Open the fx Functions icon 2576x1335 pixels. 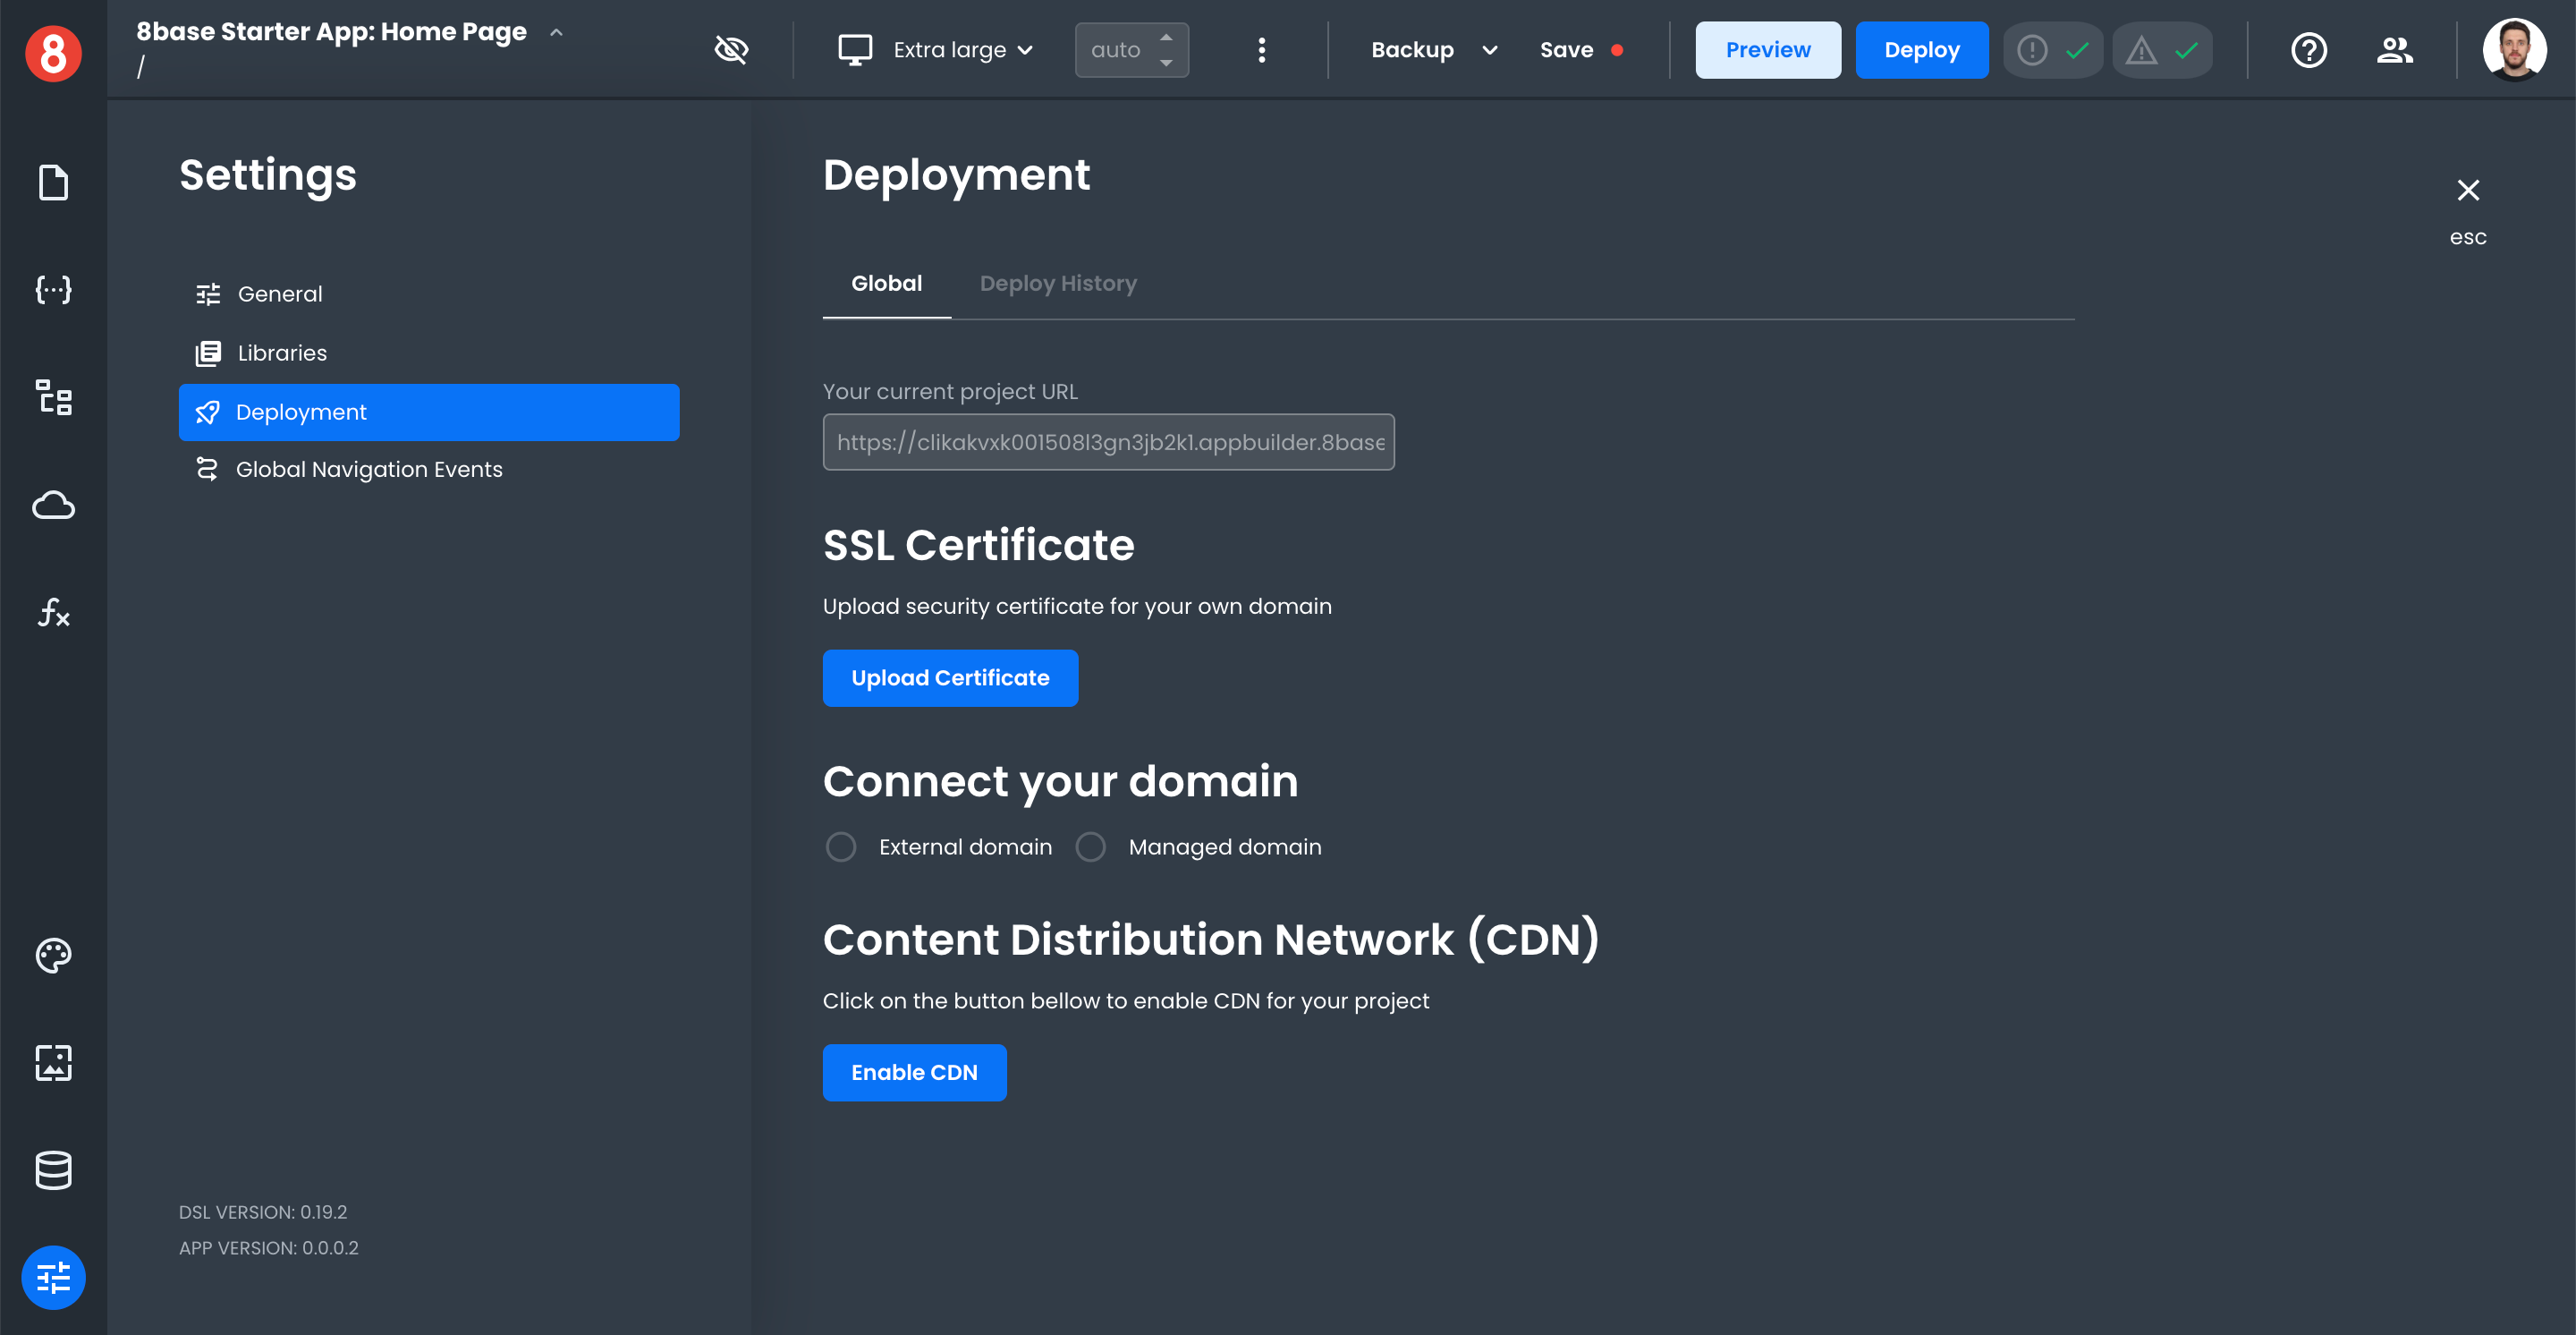[53, 612]
